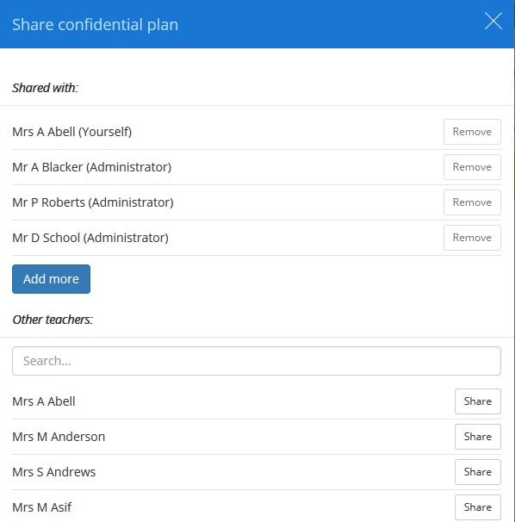The height and width of the screenshot is (522, 515).
Task: Focus the teacher Search field
Action: [257, 361]
